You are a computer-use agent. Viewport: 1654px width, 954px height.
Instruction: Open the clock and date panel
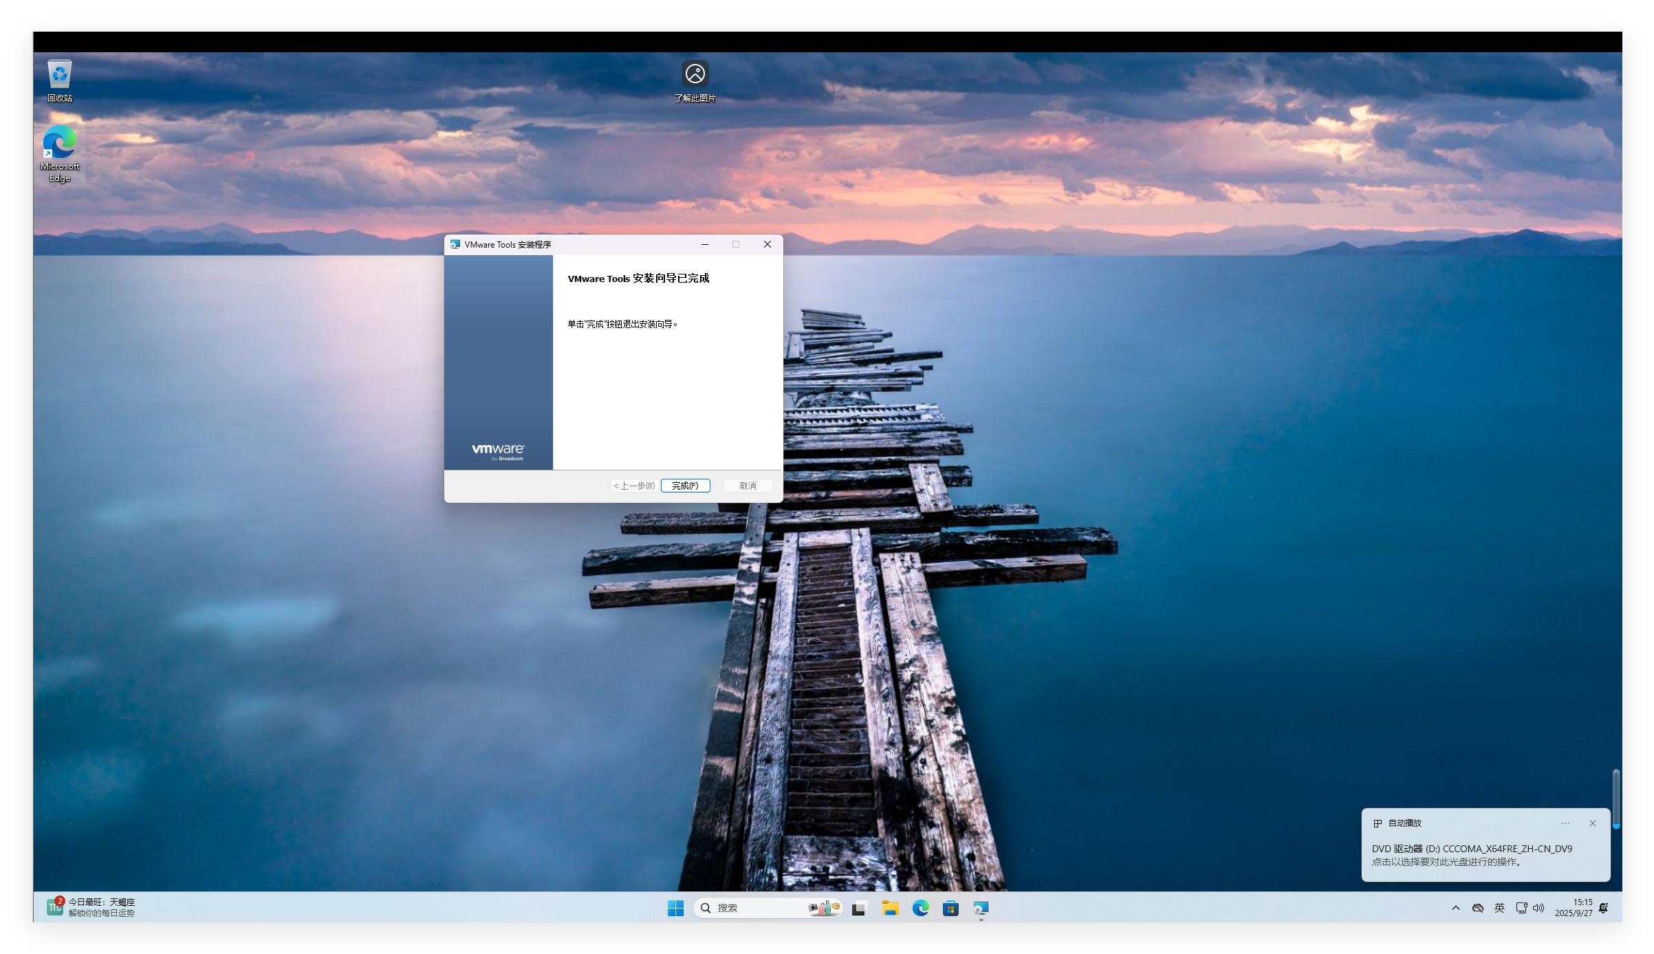[x=1574, y=908]
